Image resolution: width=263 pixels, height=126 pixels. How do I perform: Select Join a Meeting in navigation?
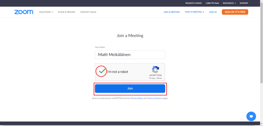tap(171, 12)
